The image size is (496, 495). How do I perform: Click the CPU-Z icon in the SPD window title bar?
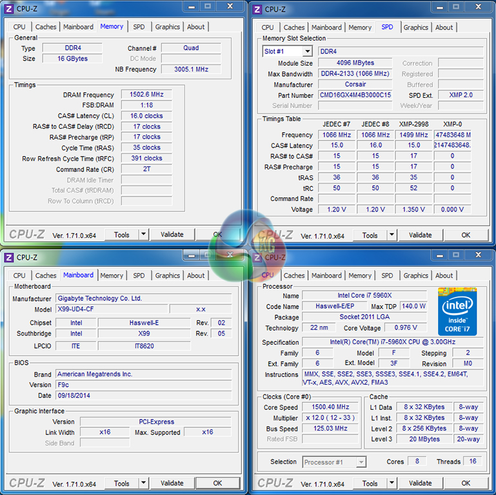coord(257,9)
